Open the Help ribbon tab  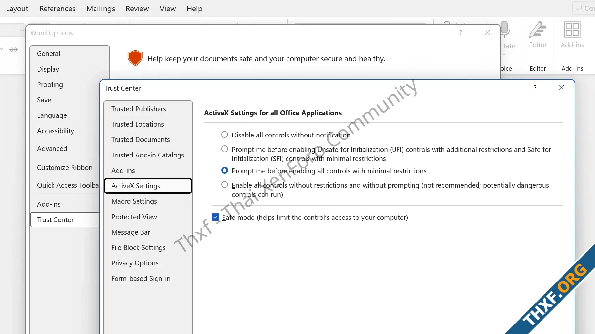(x=194, y=9)
